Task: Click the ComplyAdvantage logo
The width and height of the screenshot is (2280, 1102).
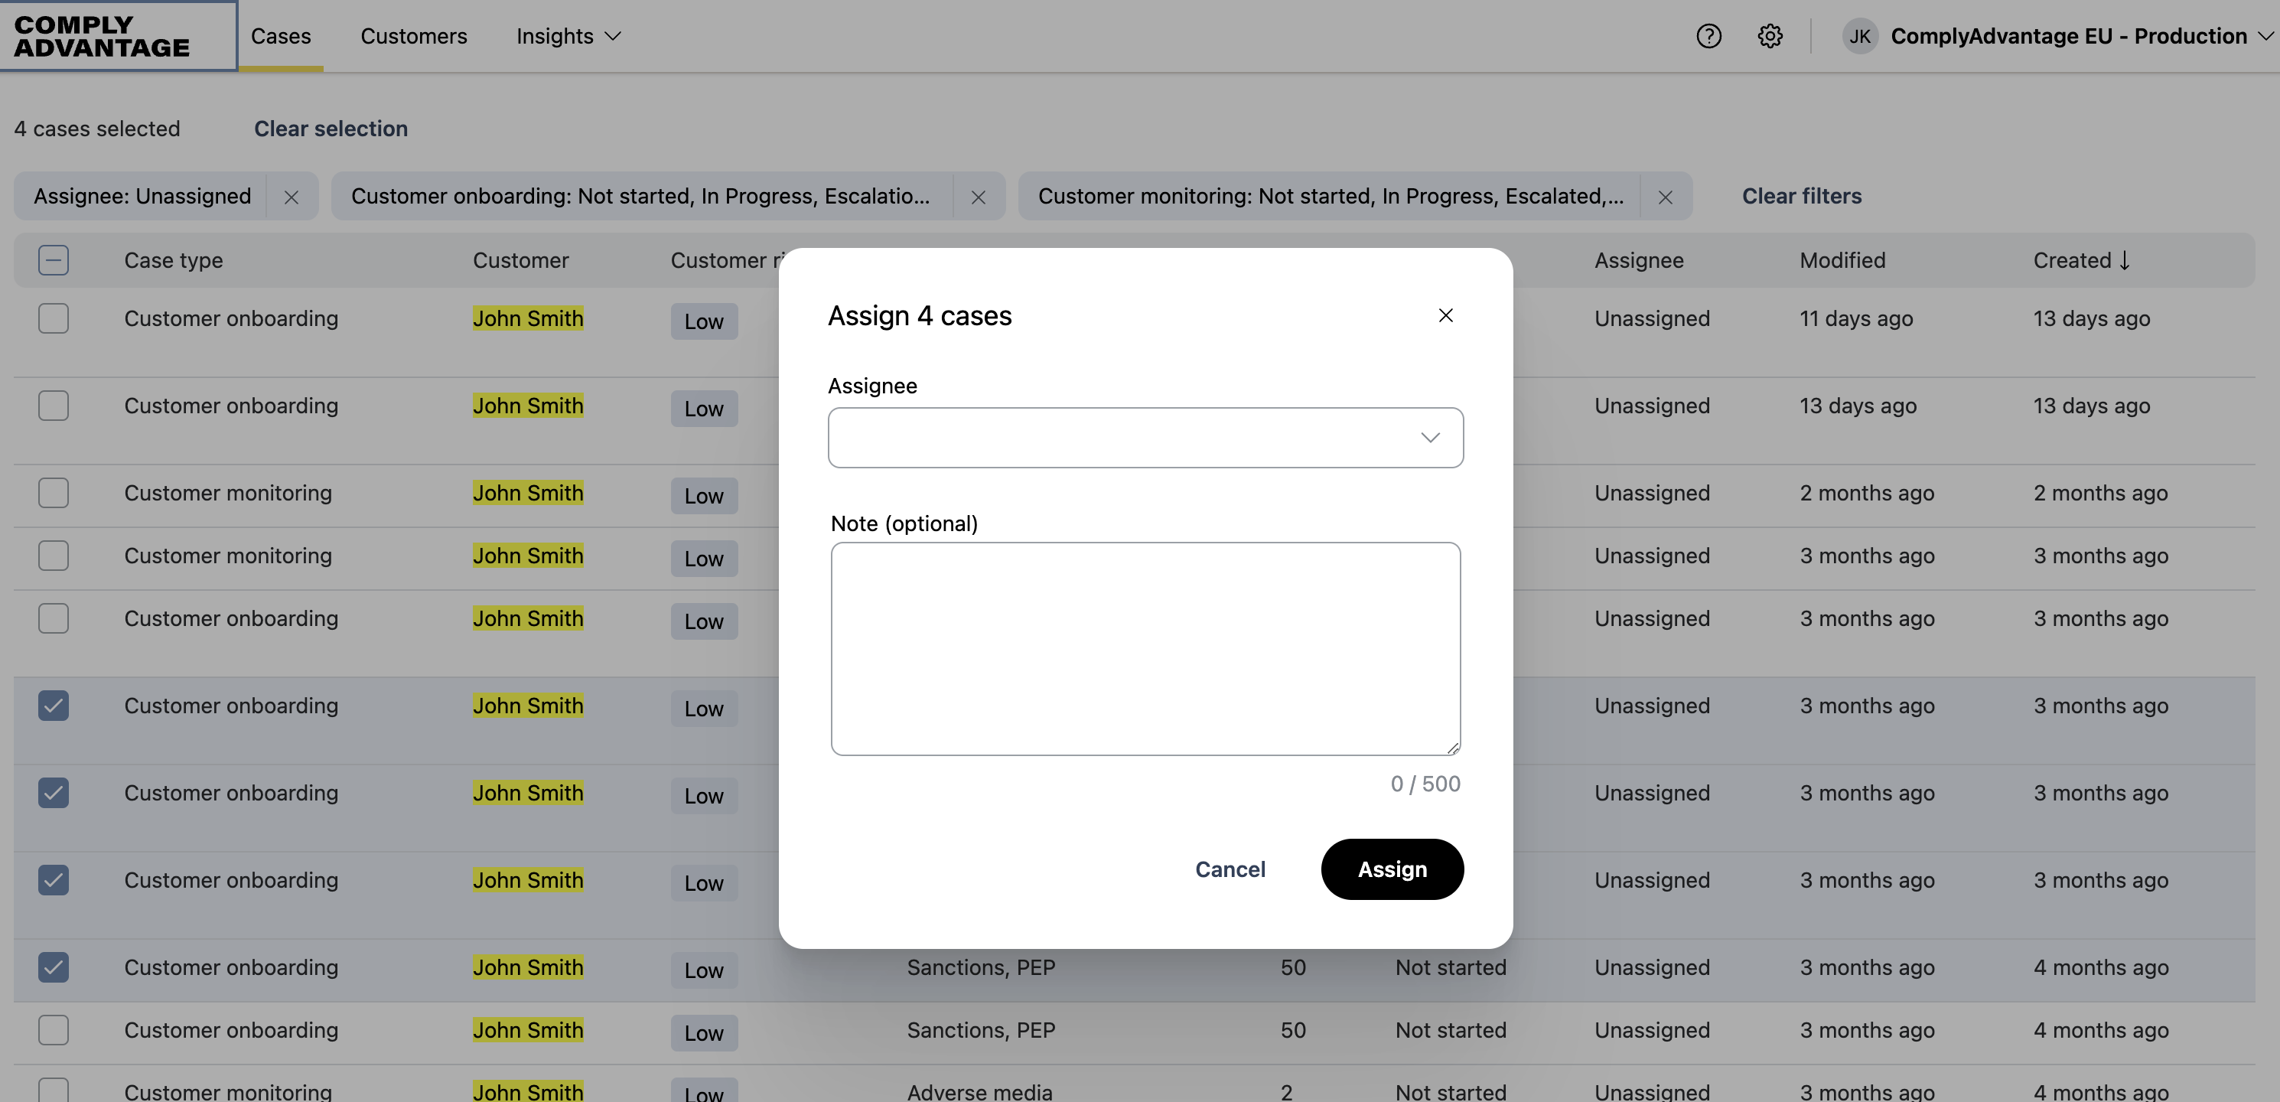Action: click(x=102, y=36)
